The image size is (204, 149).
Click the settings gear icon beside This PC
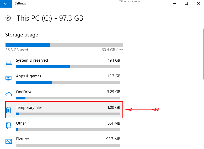click(8, 18)
